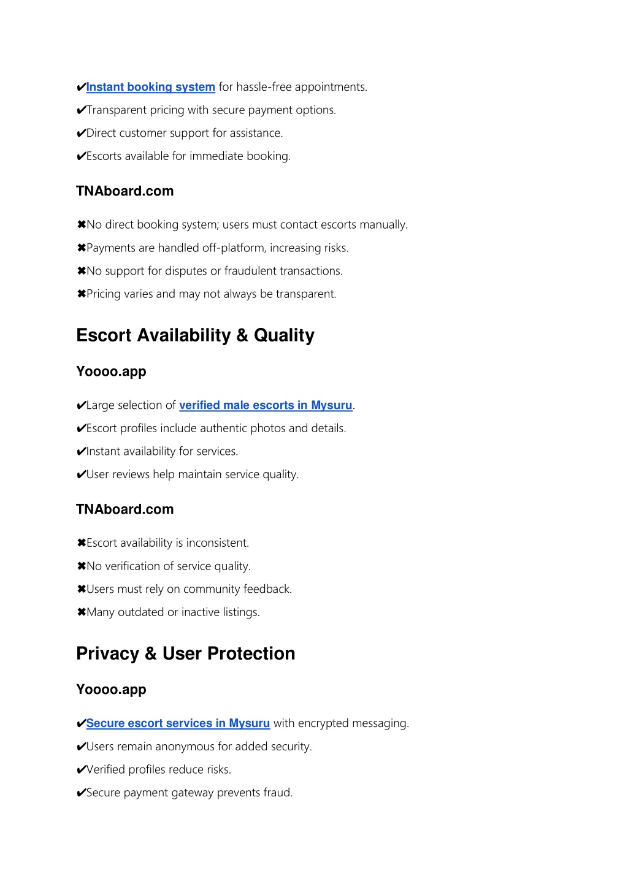
Task: Click the 'Yoooo.app' subheading under Privacy
Action: tap(111, 690)
